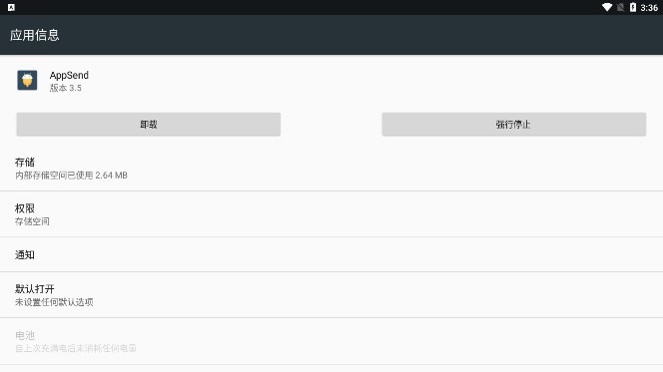
Task: Click the internal storage 2.64 MB usage text
Action: point(71,176)
